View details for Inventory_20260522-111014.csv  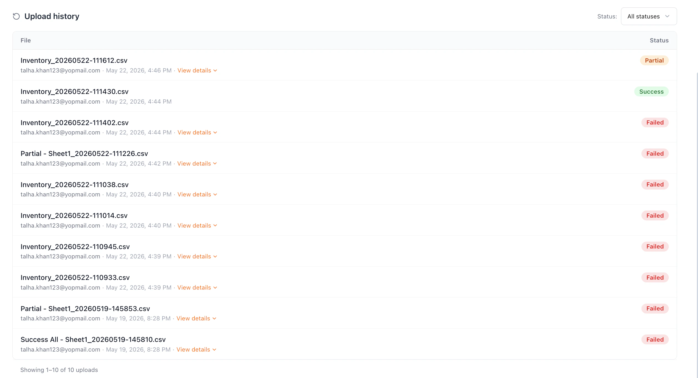[x=197, y=226]
